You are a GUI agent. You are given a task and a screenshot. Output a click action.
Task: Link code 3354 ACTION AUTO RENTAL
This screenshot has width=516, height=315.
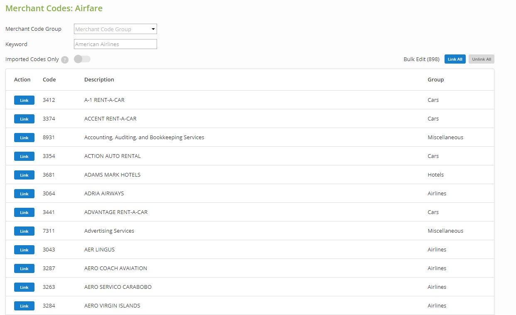click(x=24, y=156)
